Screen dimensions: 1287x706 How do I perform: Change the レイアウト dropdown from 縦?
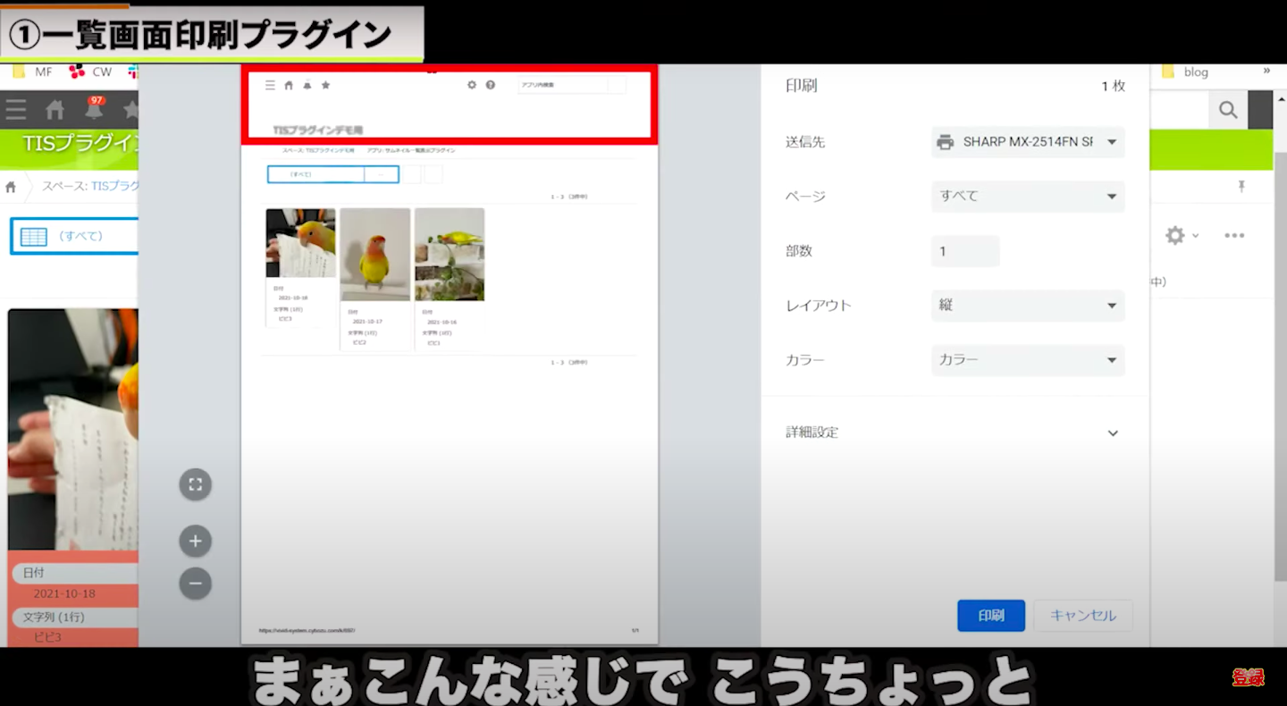[x=1027, y=306]
